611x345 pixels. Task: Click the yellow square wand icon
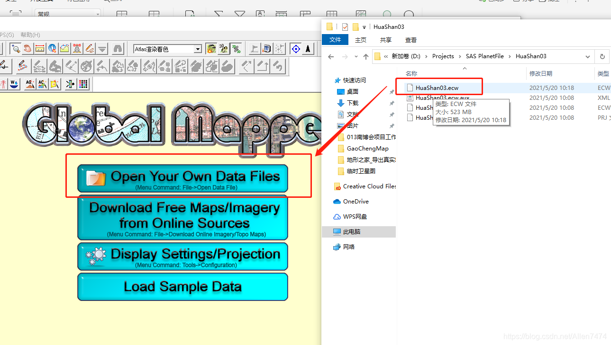55,84
